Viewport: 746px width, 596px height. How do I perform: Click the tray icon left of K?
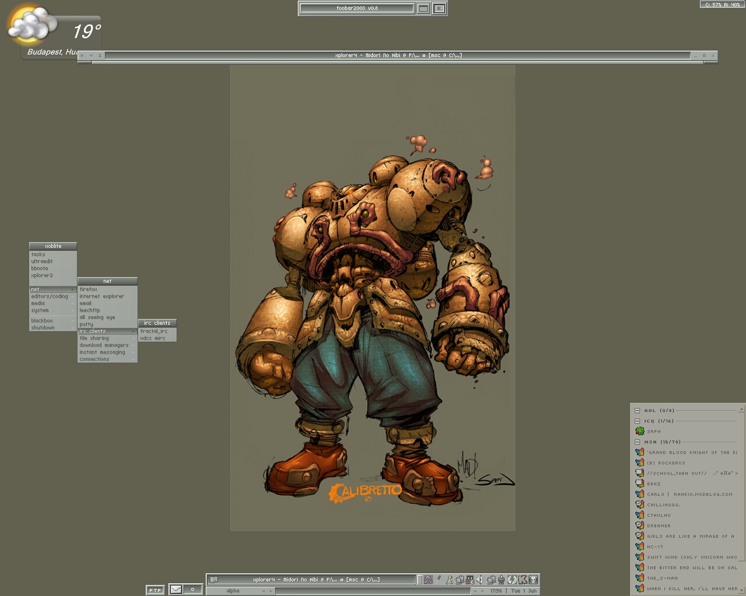(512, 580)
